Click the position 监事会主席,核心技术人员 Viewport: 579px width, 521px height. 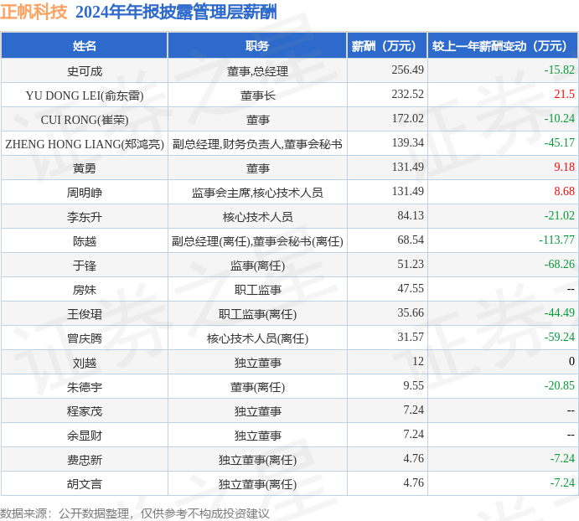tap(257, 193)
